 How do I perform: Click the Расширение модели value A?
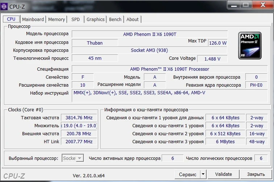pos(155,85)
